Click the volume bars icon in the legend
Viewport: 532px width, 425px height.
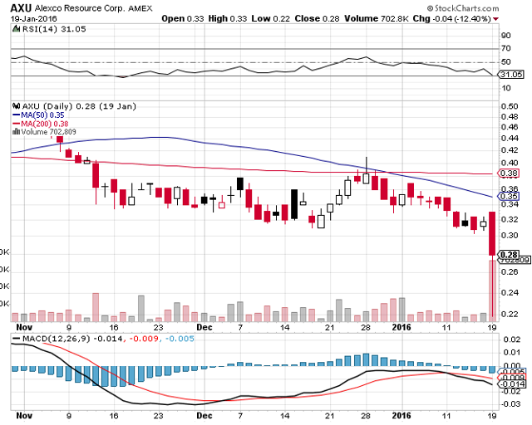tap(16, 132)
